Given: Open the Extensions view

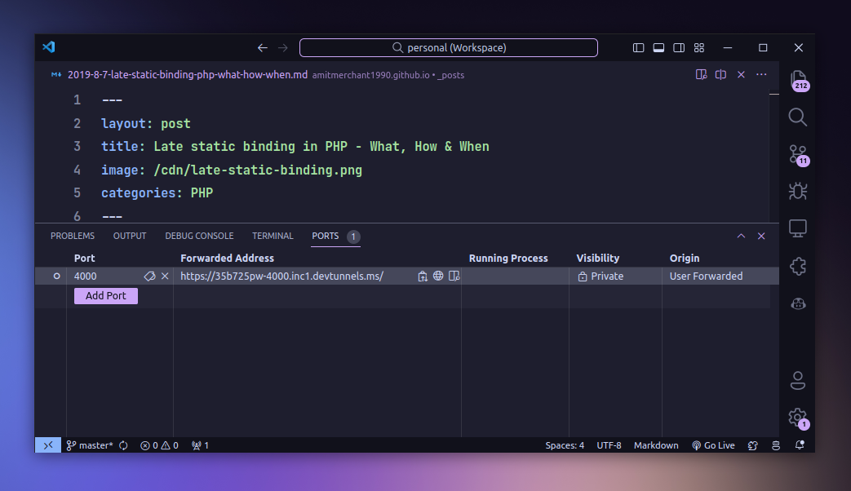Looking at the screenshot, I should click(x=798, y=266).
